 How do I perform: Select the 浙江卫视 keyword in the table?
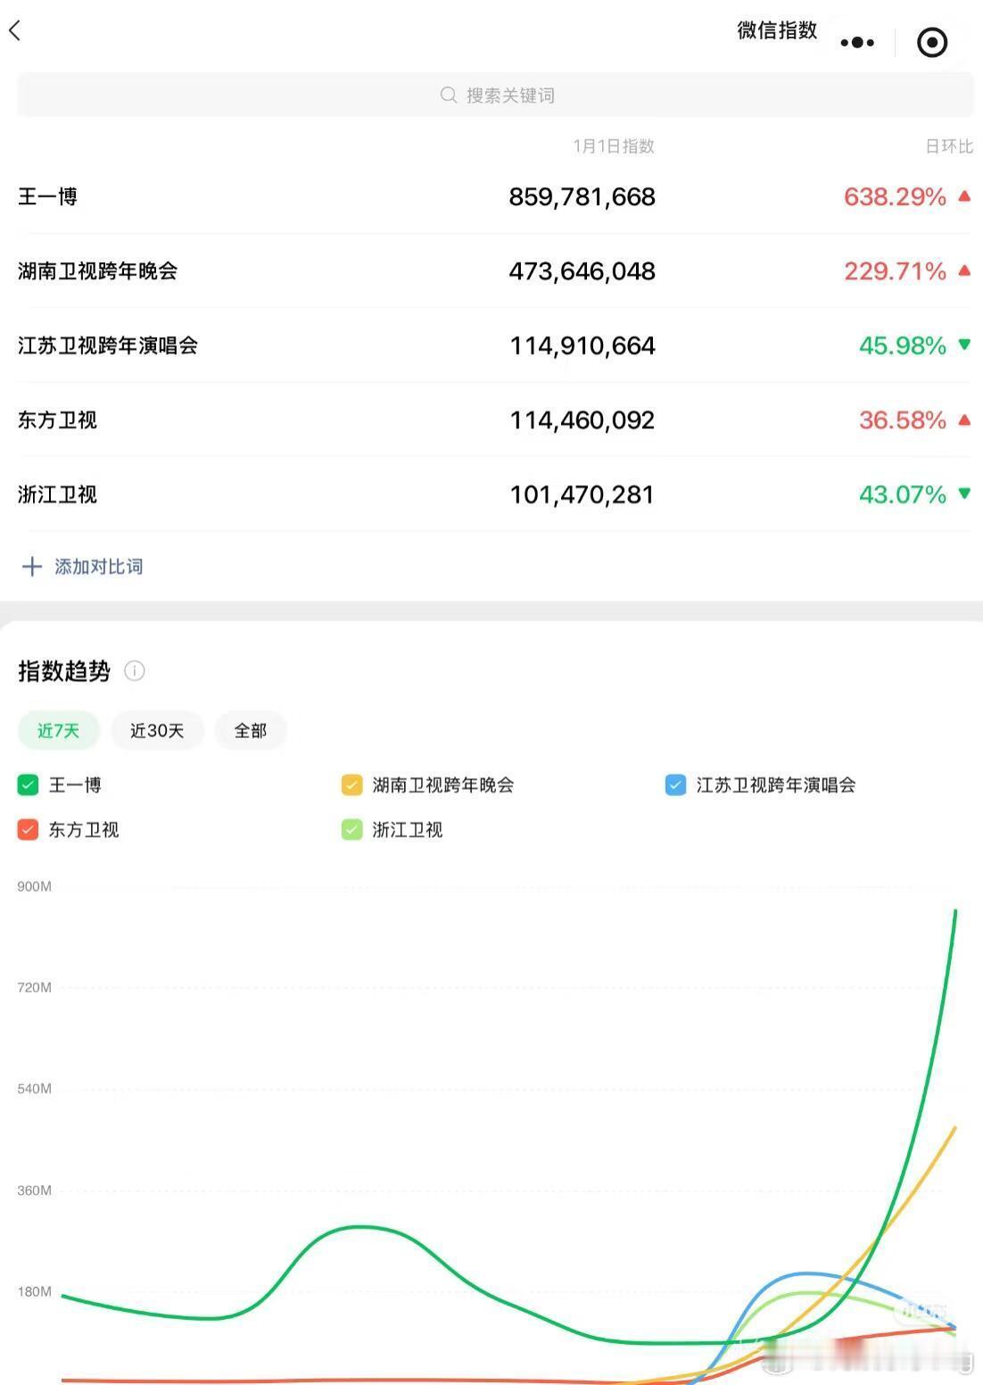point(57,494)
